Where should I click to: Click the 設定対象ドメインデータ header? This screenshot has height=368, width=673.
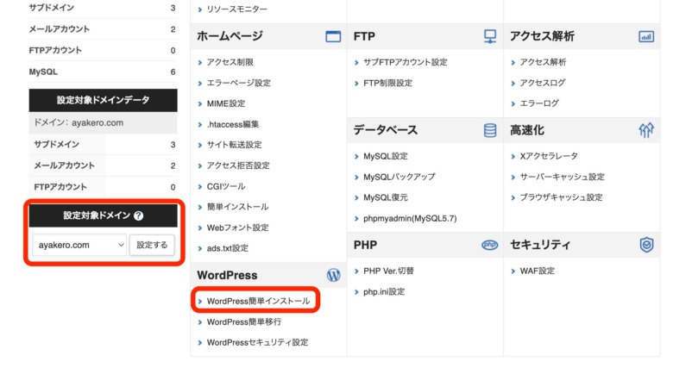click(x=103, y=100)
